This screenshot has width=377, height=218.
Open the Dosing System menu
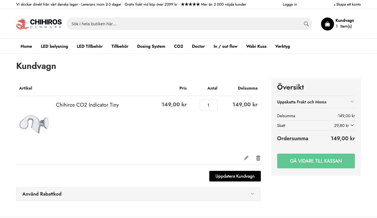coord(151,46)
